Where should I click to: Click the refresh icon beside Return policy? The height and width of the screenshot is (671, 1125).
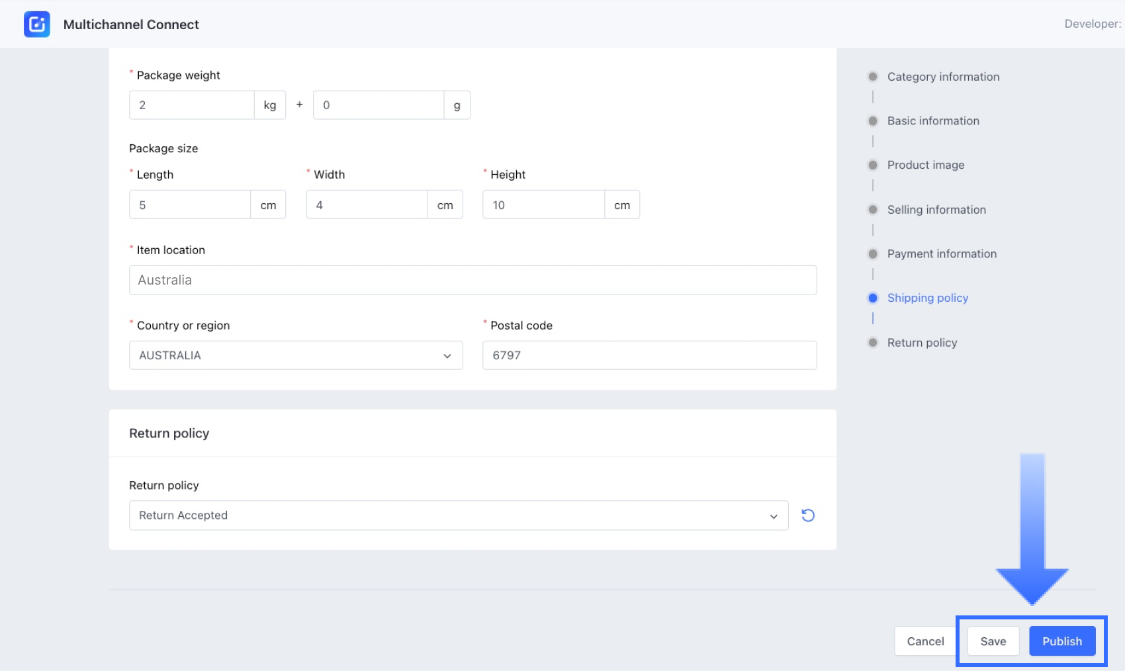pyautogui.click(x=807, y=515)
